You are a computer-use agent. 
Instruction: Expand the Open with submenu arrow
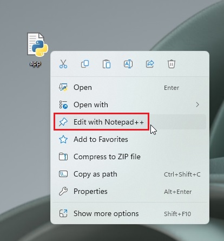pyautogui.click(x=197, y=105)
